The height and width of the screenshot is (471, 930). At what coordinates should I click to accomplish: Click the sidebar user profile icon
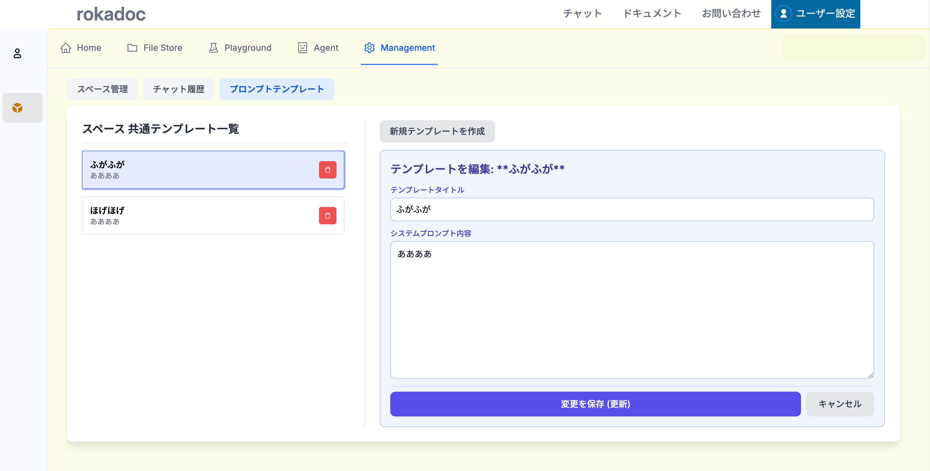coord(17,53)
